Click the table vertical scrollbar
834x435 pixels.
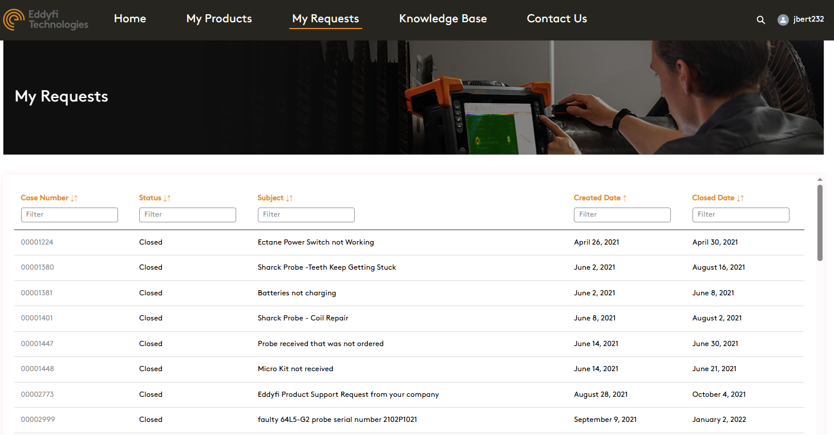(820, 222)
